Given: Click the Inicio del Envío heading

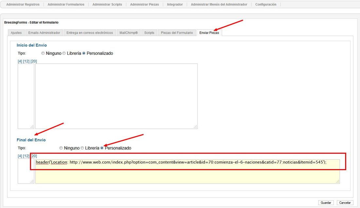Looking at the screenshot, I should click(32, 45).
